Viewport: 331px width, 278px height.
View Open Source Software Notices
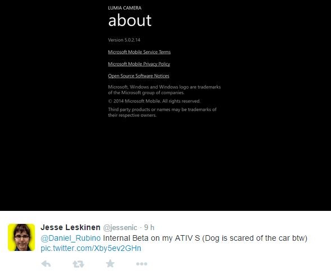coord(138,76)
